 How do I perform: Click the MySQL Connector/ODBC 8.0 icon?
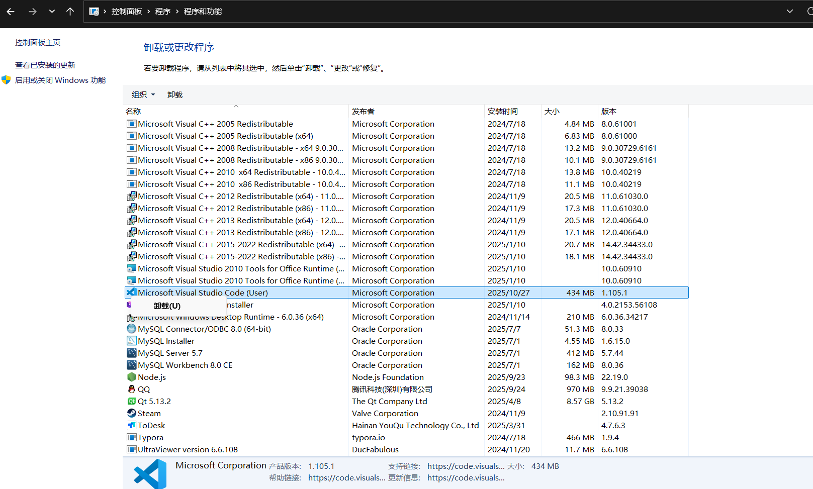pos(131,329)
